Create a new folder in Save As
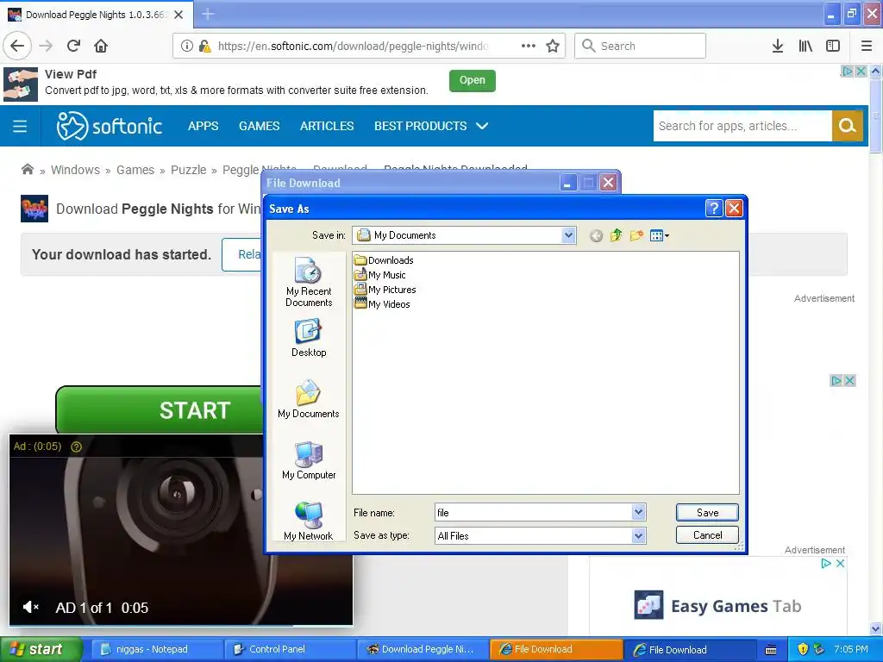883x662 pixels. 636,235
